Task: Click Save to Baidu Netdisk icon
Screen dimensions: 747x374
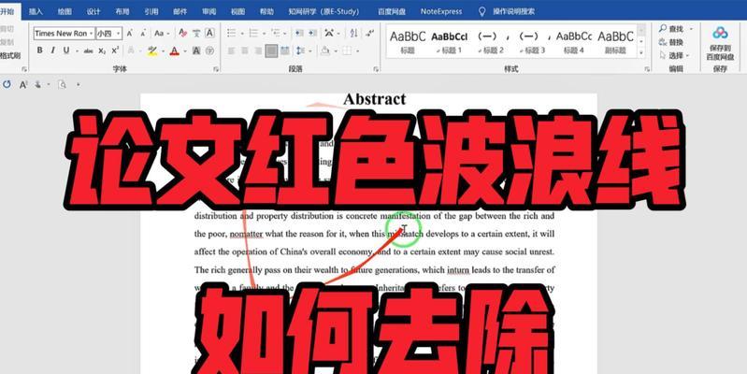Action: click(720, 44)
